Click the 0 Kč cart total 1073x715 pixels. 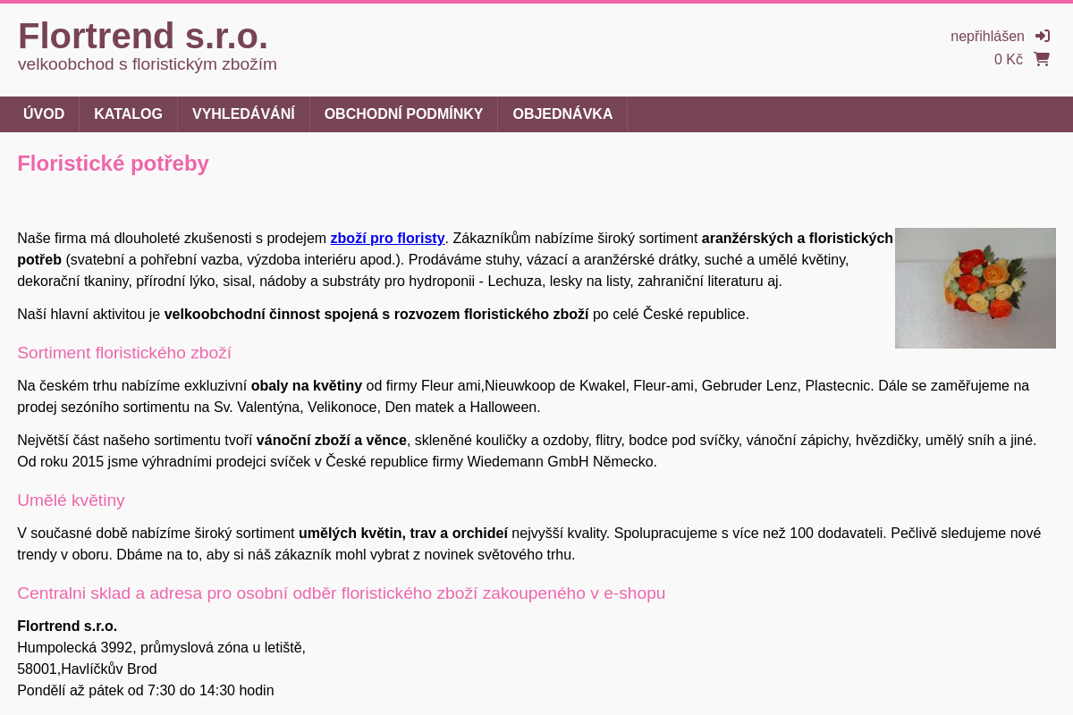pyautogui.click(x=1009, y=60)
